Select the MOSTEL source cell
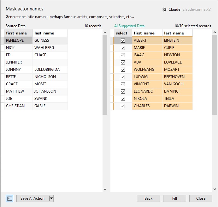 [x=50, y=84]
